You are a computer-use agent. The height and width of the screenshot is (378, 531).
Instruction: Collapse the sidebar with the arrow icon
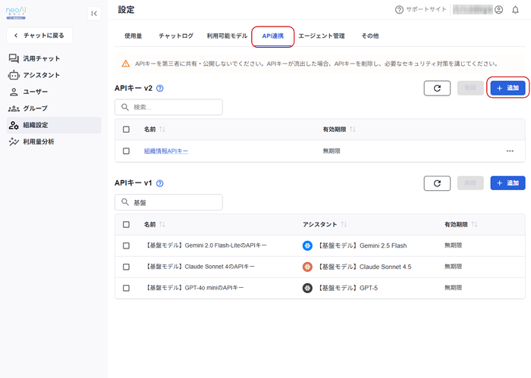94,14
